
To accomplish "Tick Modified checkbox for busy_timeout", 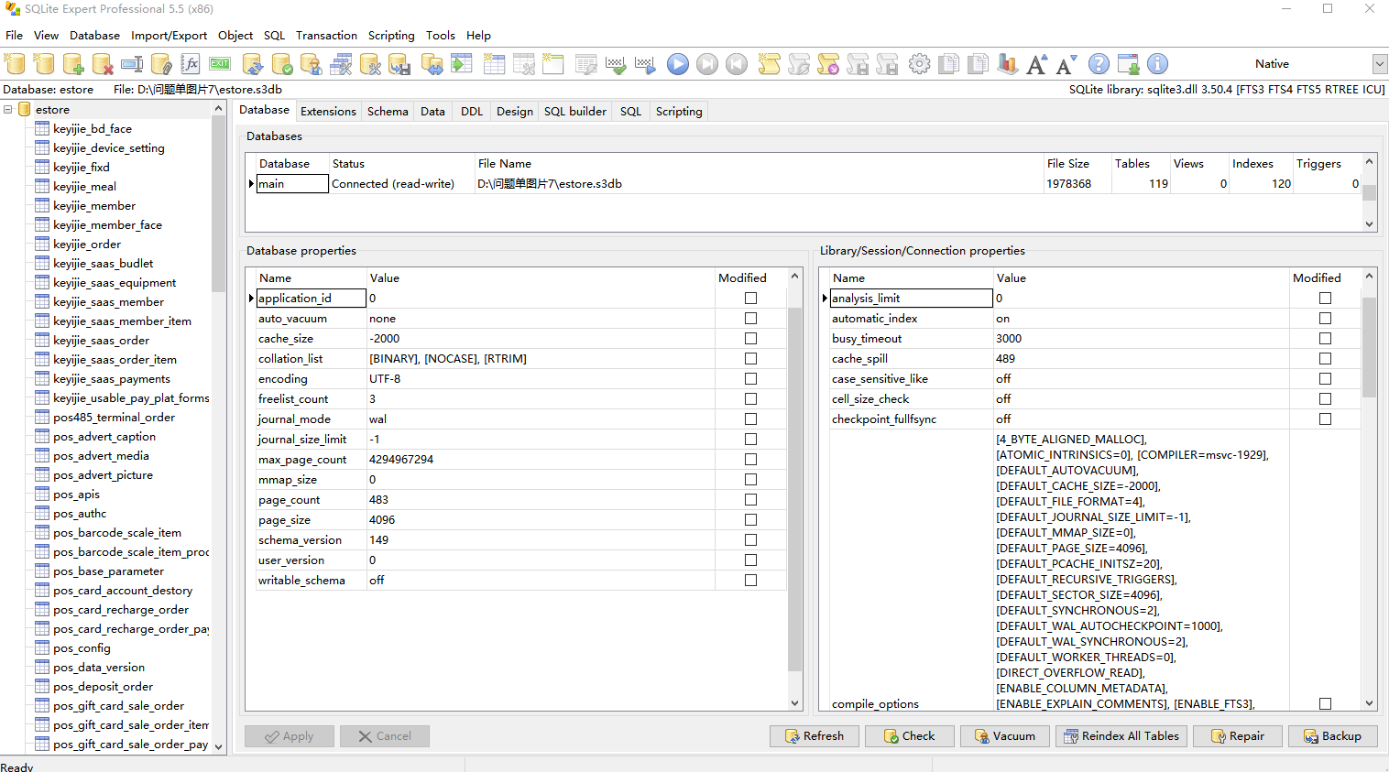I will pyautogui.click(x=1325, y=339).
